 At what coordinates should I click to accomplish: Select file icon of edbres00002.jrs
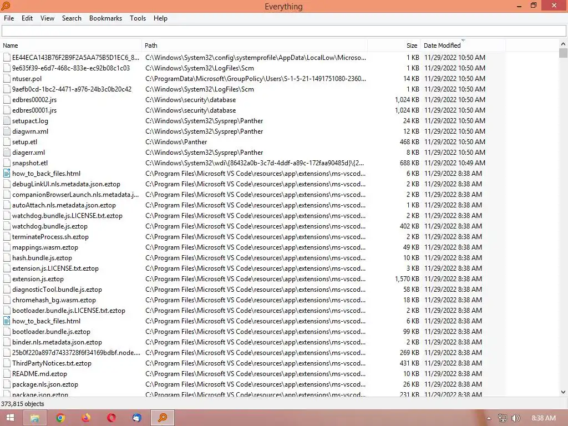[7, 100]
